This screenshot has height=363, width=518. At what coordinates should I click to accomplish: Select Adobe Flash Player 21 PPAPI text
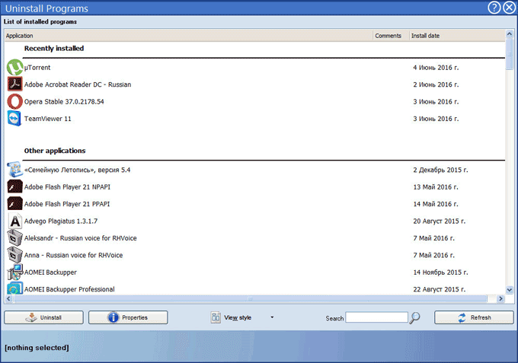click(x=67, y=204)
